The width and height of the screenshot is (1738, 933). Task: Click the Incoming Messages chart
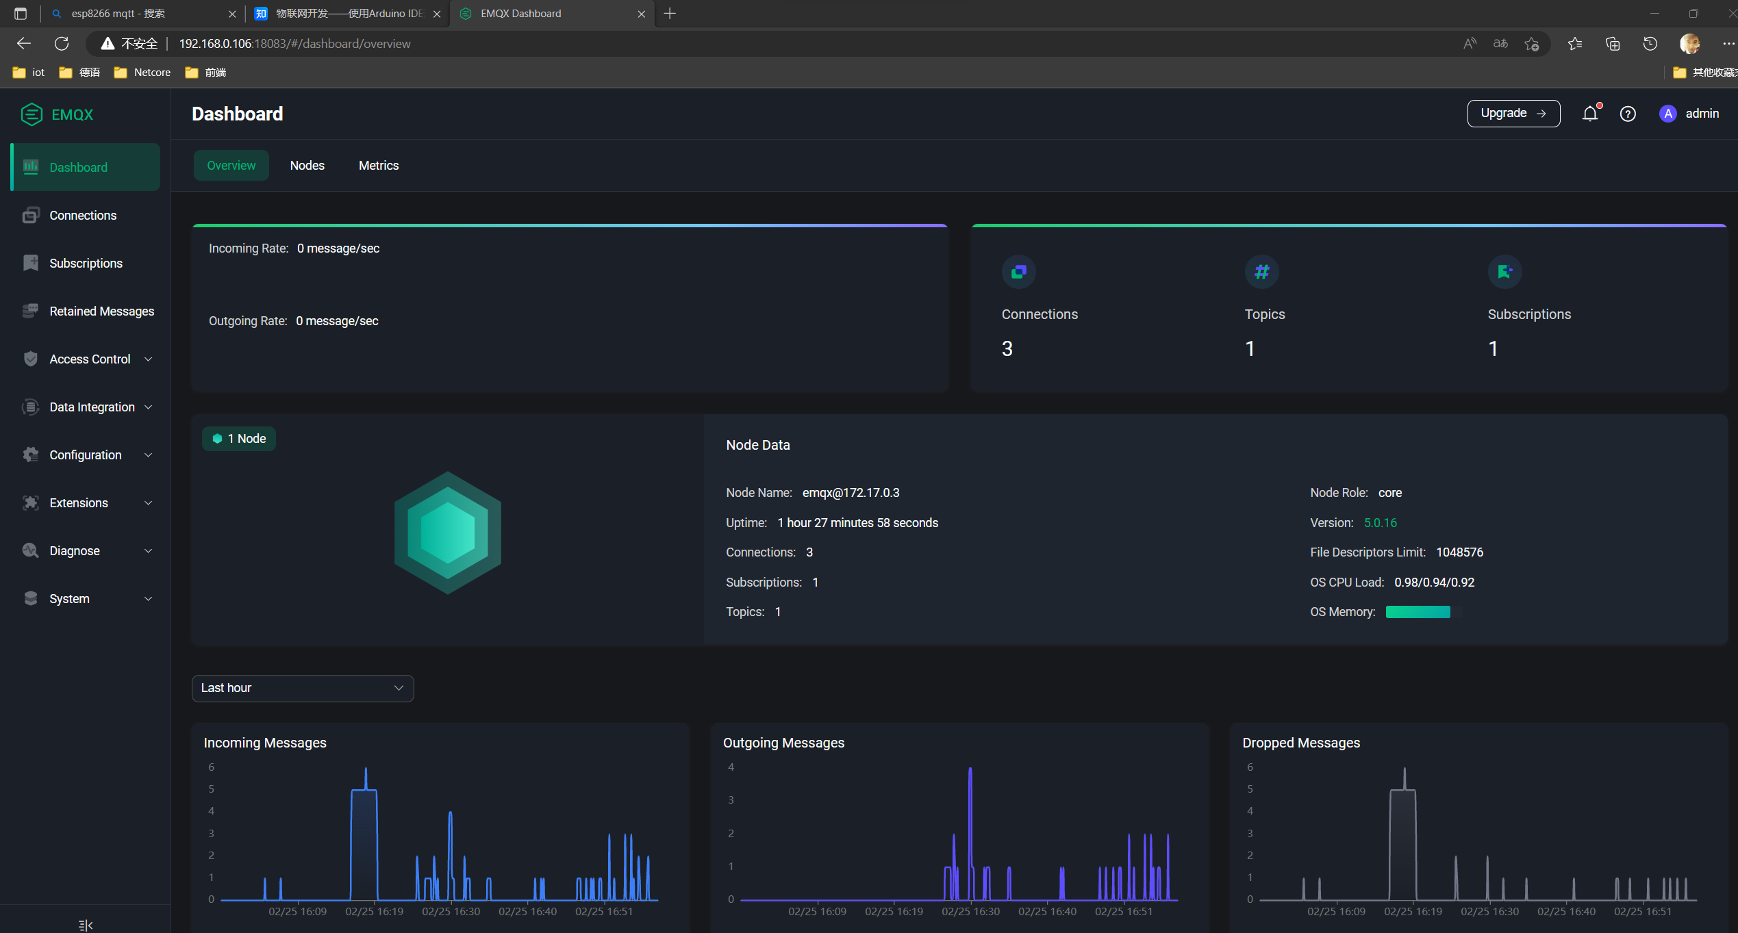point(440,833)
